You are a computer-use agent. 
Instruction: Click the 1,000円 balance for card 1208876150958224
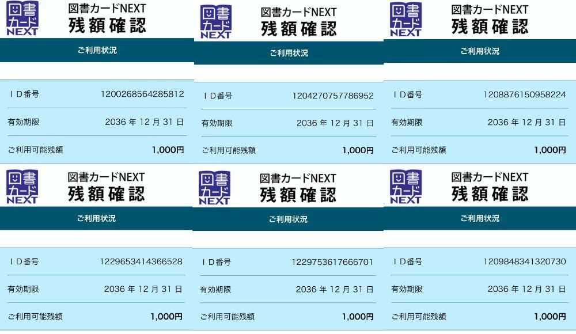tap(550, 150)
